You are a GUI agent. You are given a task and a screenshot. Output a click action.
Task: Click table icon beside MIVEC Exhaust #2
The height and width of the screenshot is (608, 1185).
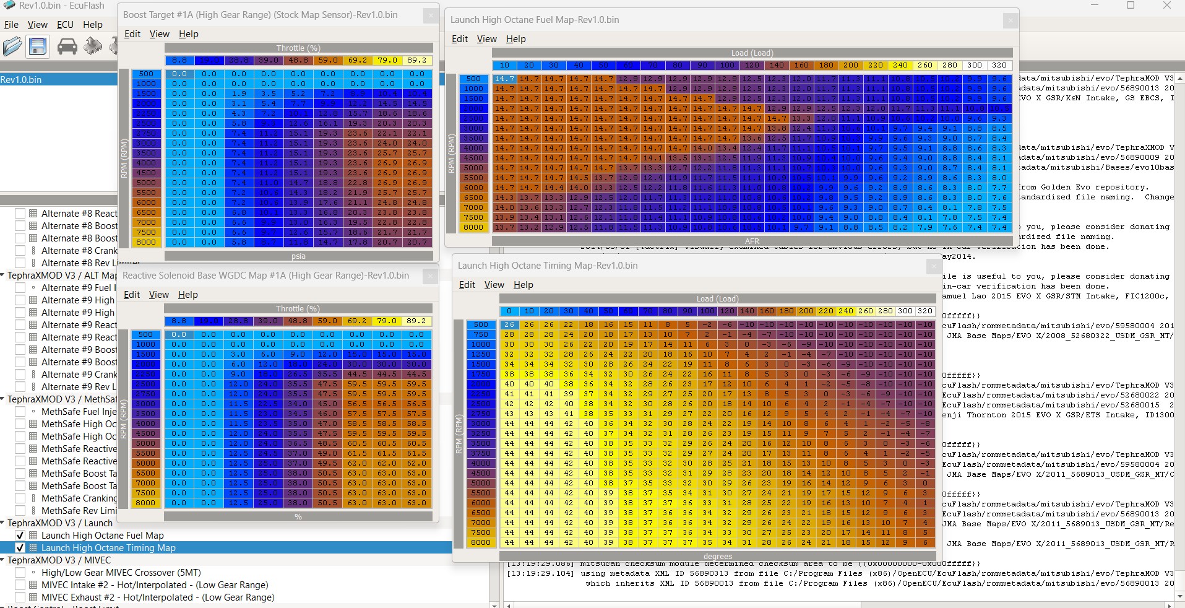point(33,597)
